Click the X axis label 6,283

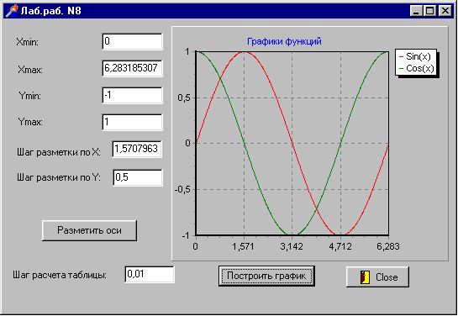coord(388,246)
